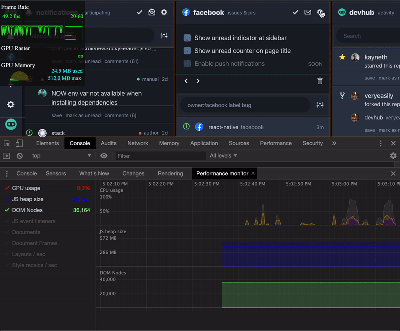Enable Show unread indicator at sidebar
Image resolution: width=400 pixels, height=331 pixels.
point(187,38)
